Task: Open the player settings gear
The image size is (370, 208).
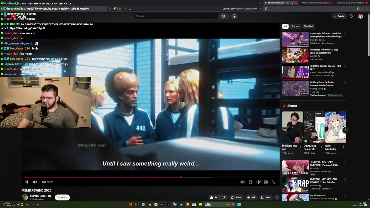Action: click(x=258, y=182)
